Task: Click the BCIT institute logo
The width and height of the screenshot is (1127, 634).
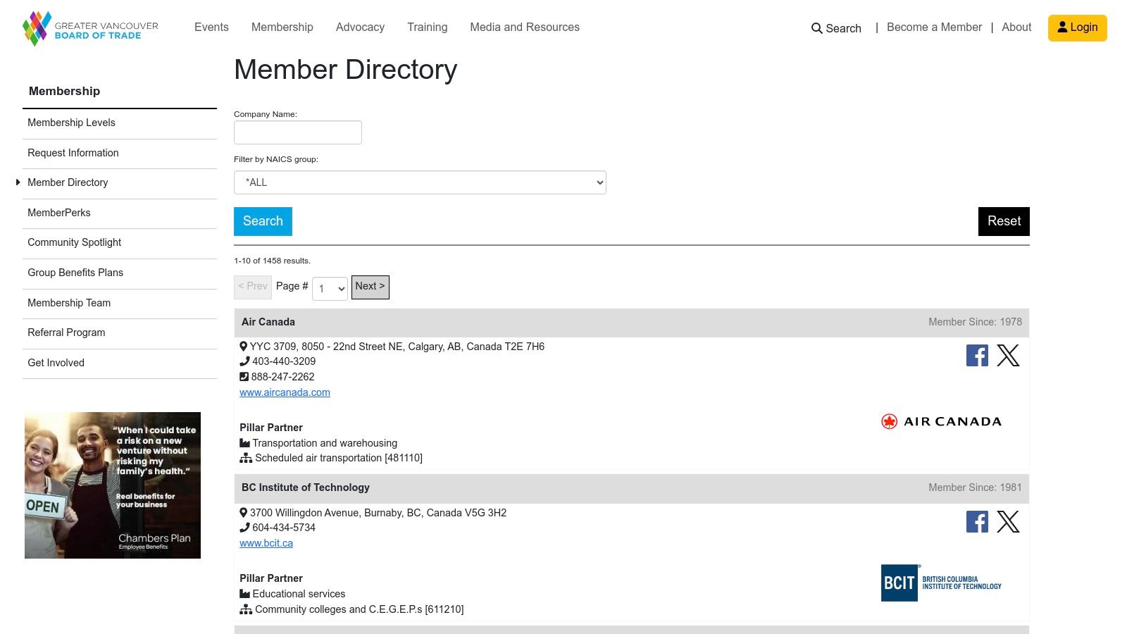Action: point(942,583)
